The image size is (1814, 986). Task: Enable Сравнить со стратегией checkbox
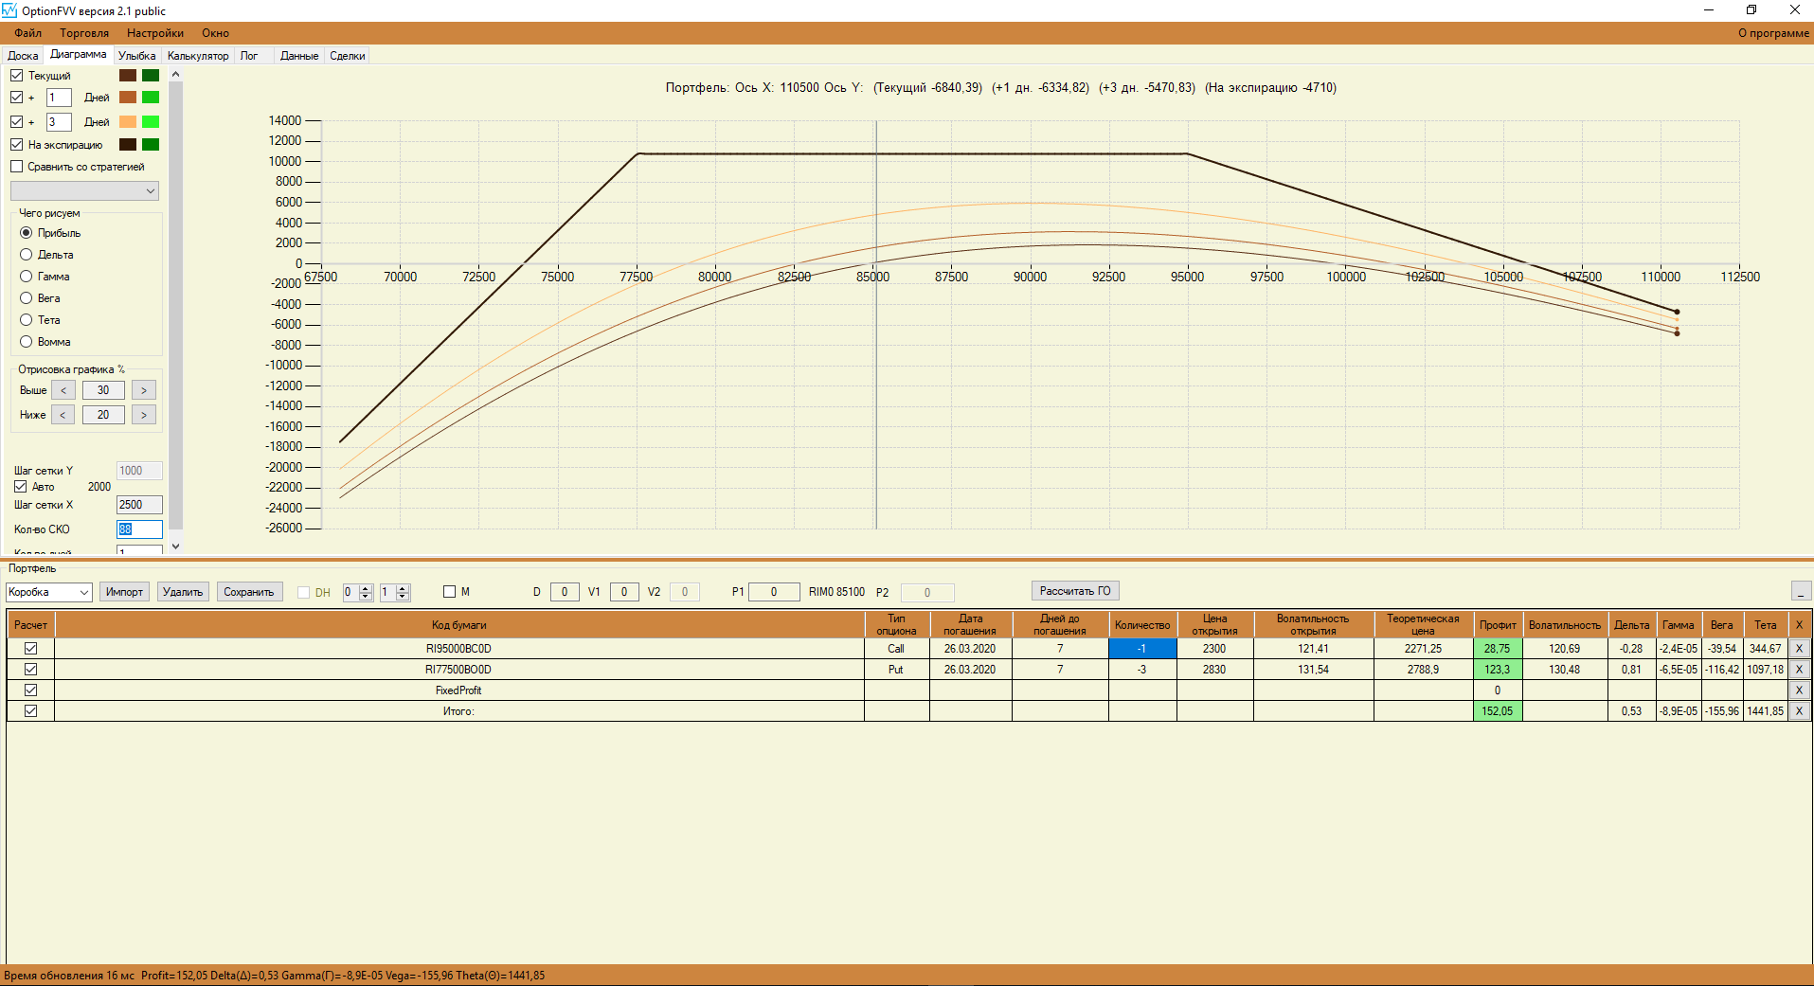tap(17, 167)
